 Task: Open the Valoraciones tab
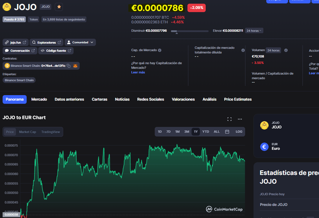183,100
